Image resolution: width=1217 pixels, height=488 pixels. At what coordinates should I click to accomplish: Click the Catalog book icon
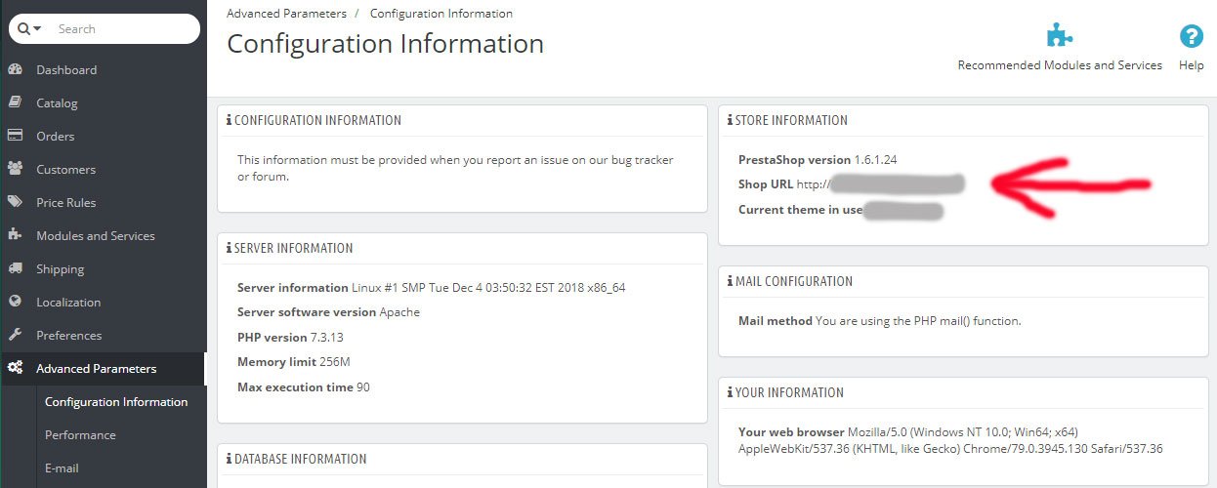[x=15, y=103]
